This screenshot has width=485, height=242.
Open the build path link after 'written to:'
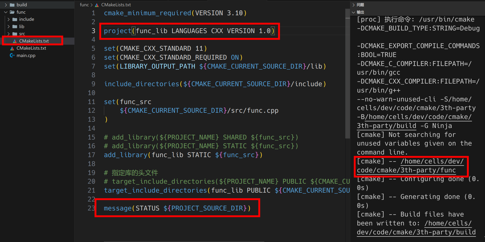coord(416,232)
